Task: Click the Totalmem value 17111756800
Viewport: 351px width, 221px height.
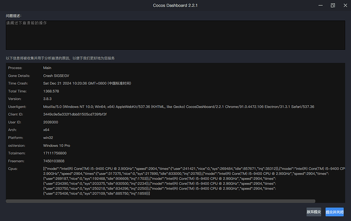Action: tap(55, 153)
